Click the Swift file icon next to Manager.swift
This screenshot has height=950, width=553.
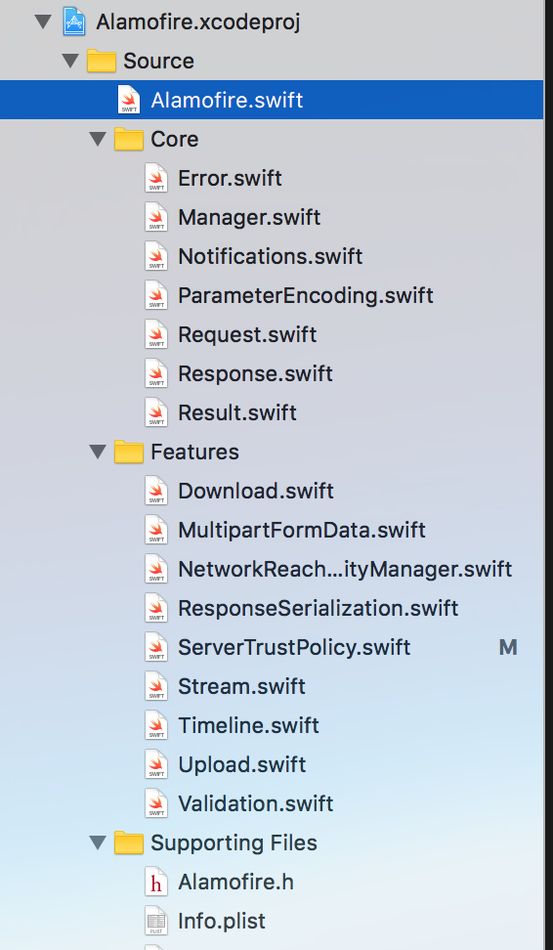click(156, 217)
